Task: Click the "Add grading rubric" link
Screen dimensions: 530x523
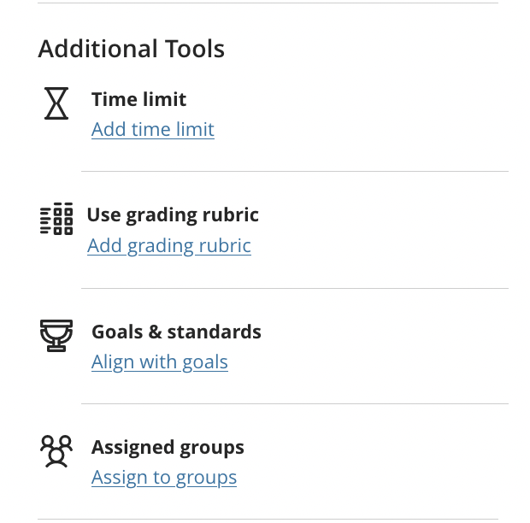Action: point(168,246)
